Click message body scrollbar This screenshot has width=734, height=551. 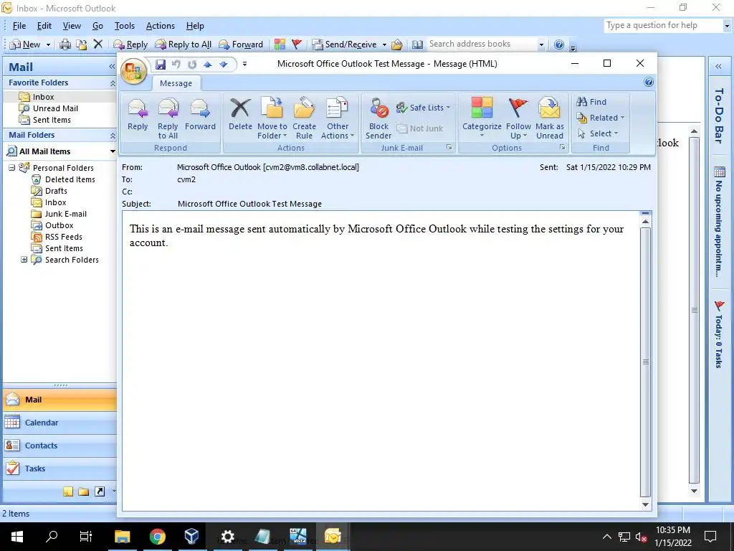pos(645,362)
